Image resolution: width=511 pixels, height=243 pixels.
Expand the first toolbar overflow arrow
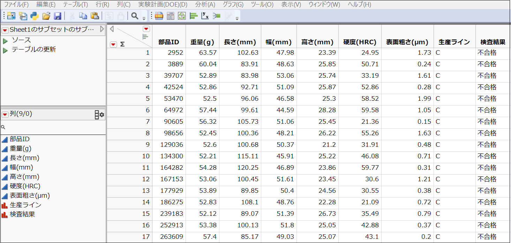click(144, 18)
